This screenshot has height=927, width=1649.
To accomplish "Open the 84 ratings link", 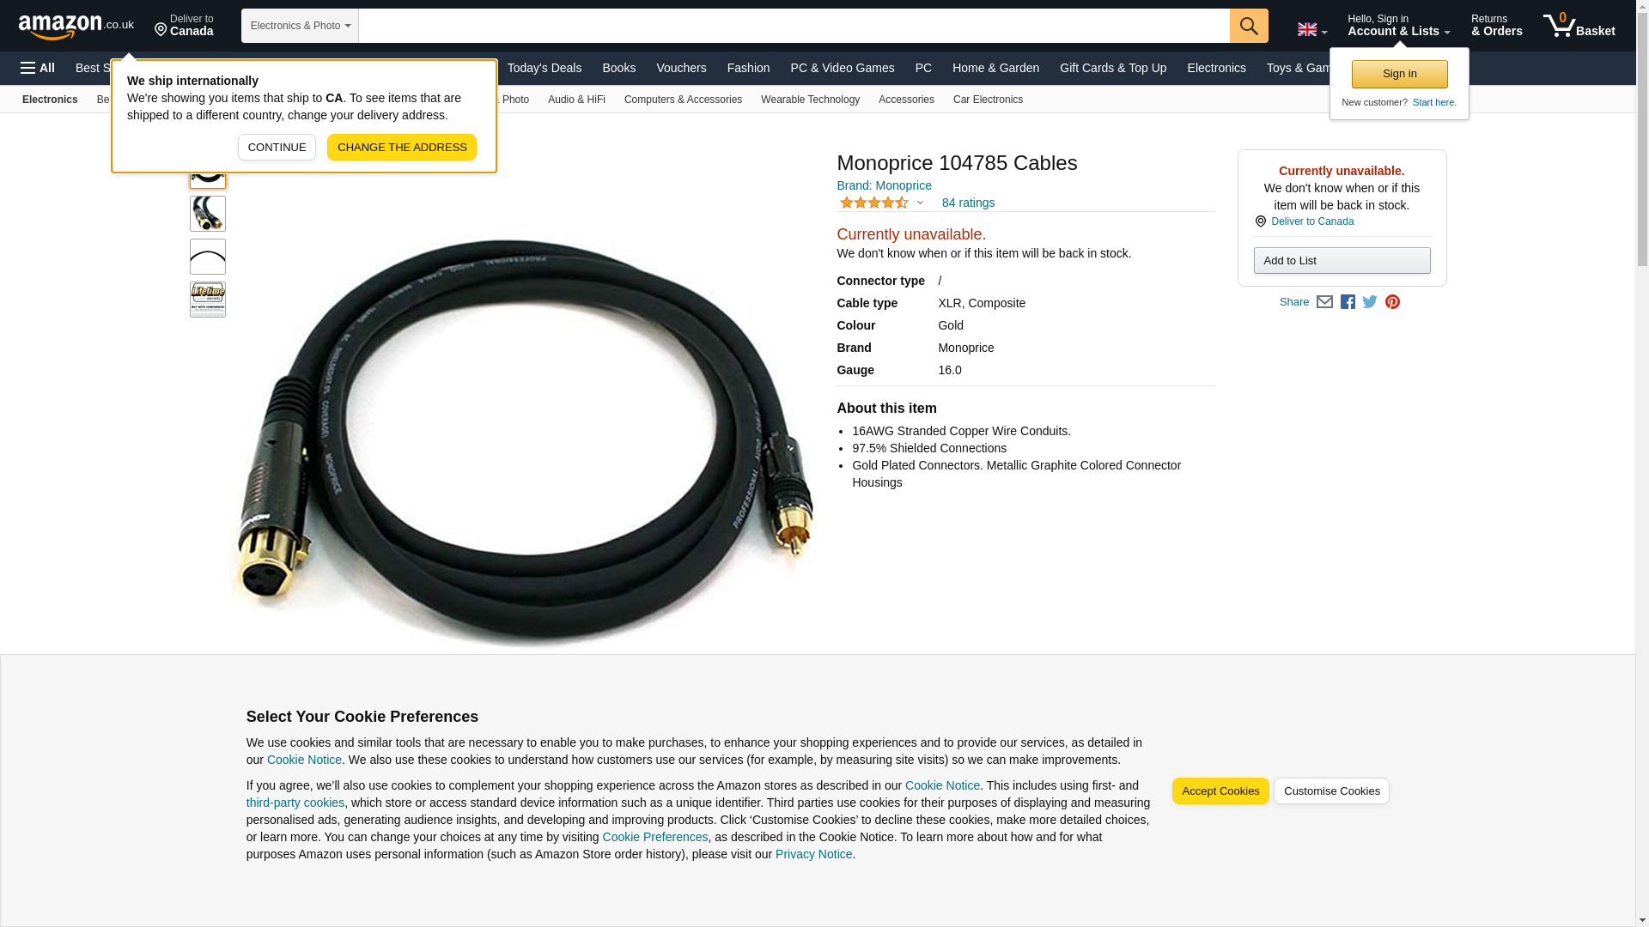I will click(968, 203).
